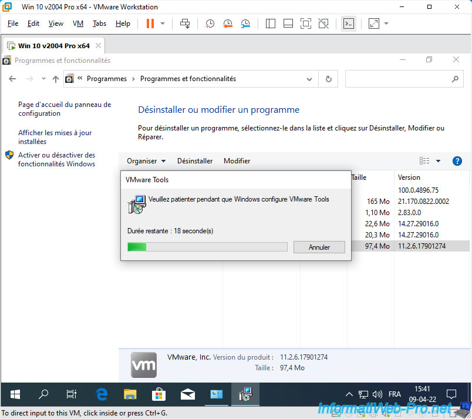Select the row with version 2.83.0.0
The width and height of the screenshot is (472, 419).
coord(410,213)
